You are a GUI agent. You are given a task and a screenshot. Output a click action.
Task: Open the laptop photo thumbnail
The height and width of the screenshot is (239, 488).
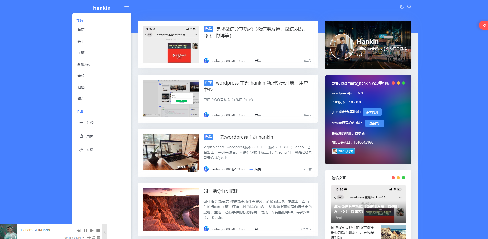coord(171,153)
